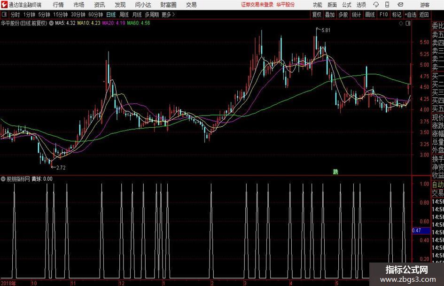Click the 证券交易未登录 login link
This screenshot has height=286, width=444.
257,5
